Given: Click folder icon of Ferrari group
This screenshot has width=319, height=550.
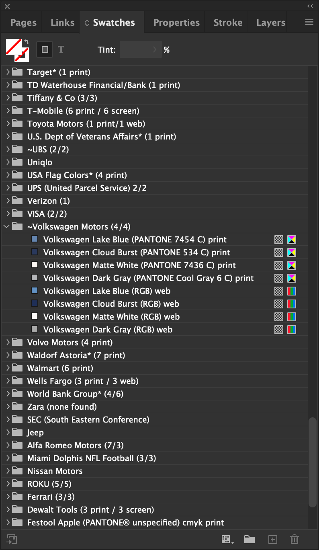Looking at the screenshot, I should click(17, 497).
